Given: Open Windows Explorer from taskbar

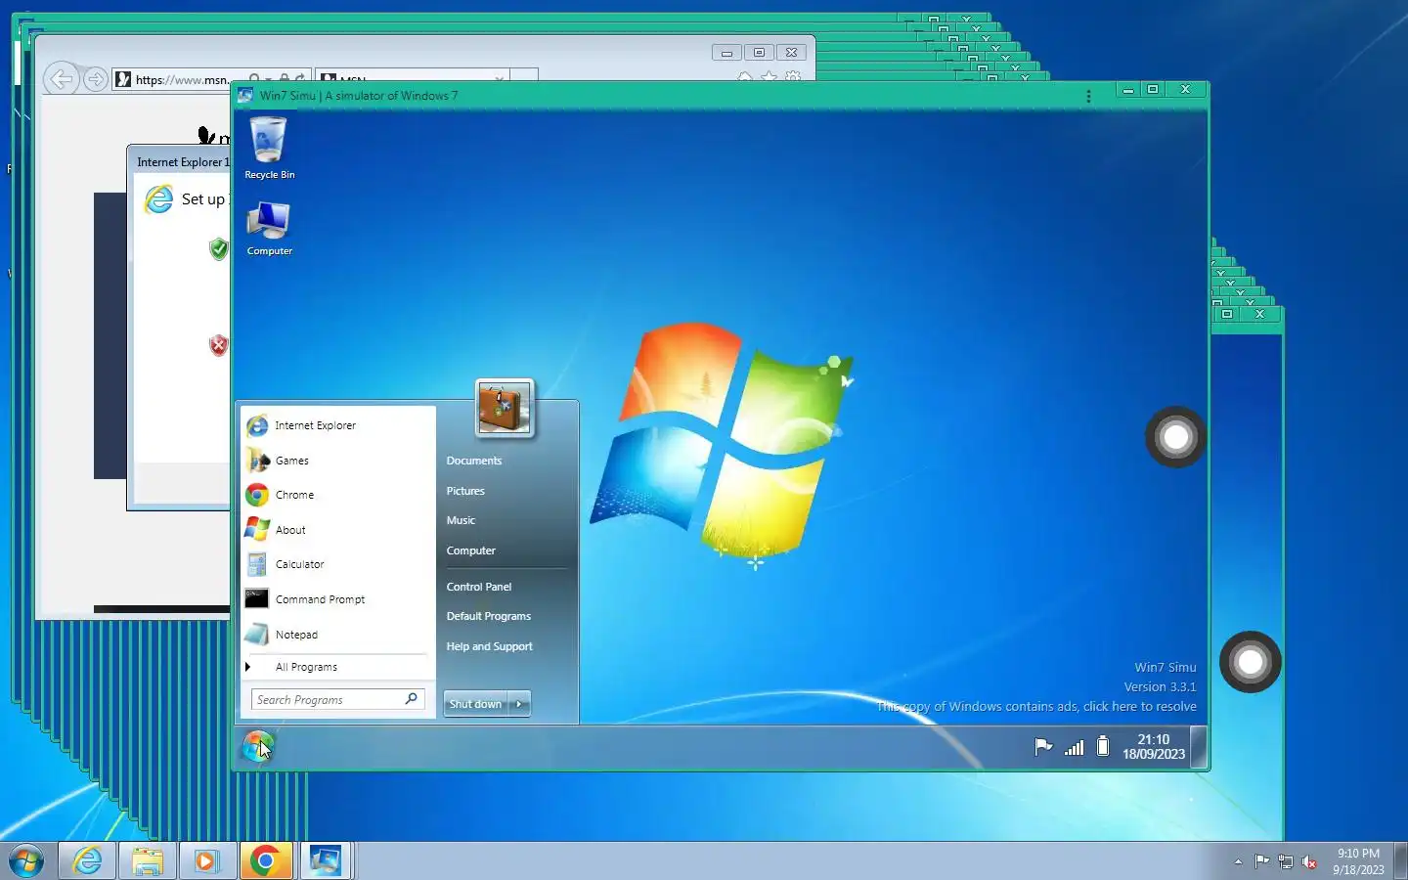Looking at the screenshot, I should coord(147,861).
